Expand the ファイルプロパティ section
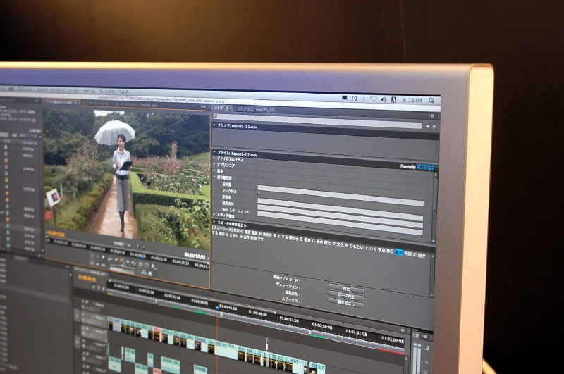Viewport: 564px width, 374px height. [215, 159]
